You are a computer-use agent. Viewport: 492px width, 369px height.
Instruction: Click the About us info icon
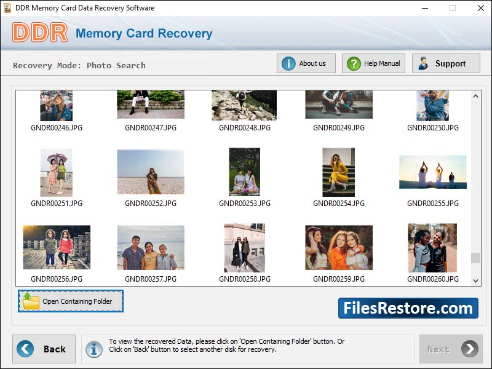coord(288,63)
